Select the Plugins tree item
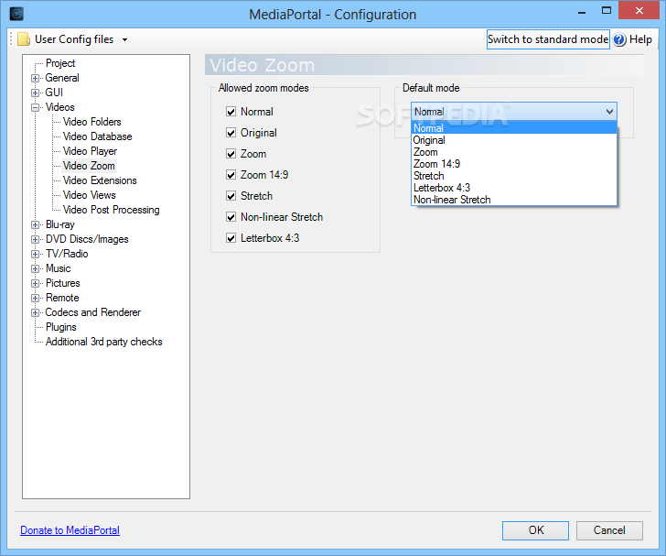 click(61, 327)
